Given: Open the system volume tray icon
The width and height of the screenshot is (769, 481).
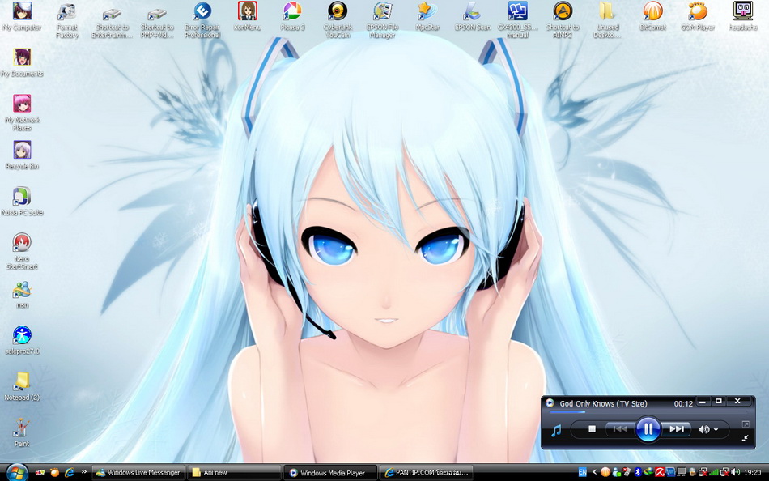Looking at the screenshot, I should pyautogui.click(x=735, y=473).
